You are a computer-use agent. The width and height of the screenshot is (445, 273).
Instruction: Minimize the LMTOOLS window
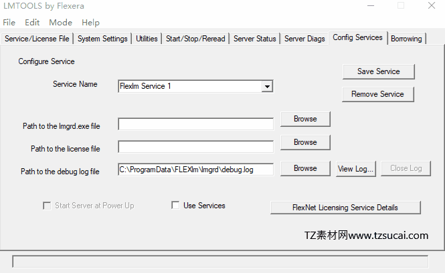click(371, 5)
